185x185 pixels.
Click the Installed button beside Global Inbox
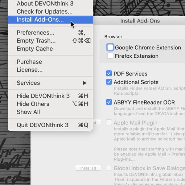pos(88,168)
